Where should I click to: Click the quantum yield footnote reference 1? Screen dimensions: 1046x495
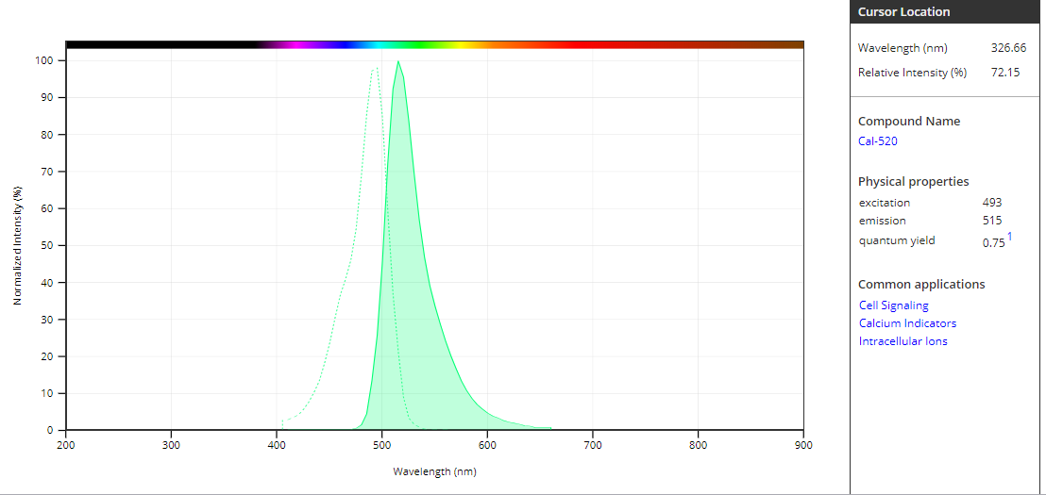[1009, 237]
